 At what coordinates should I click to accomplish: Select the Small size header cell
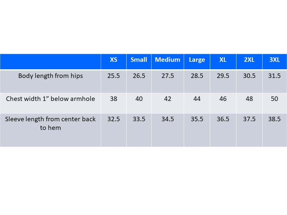(139, 60)
